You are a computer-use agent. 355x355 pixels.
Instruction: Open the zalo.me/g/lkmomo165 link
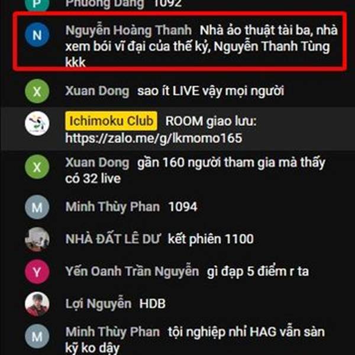click(x=153, y=138)
